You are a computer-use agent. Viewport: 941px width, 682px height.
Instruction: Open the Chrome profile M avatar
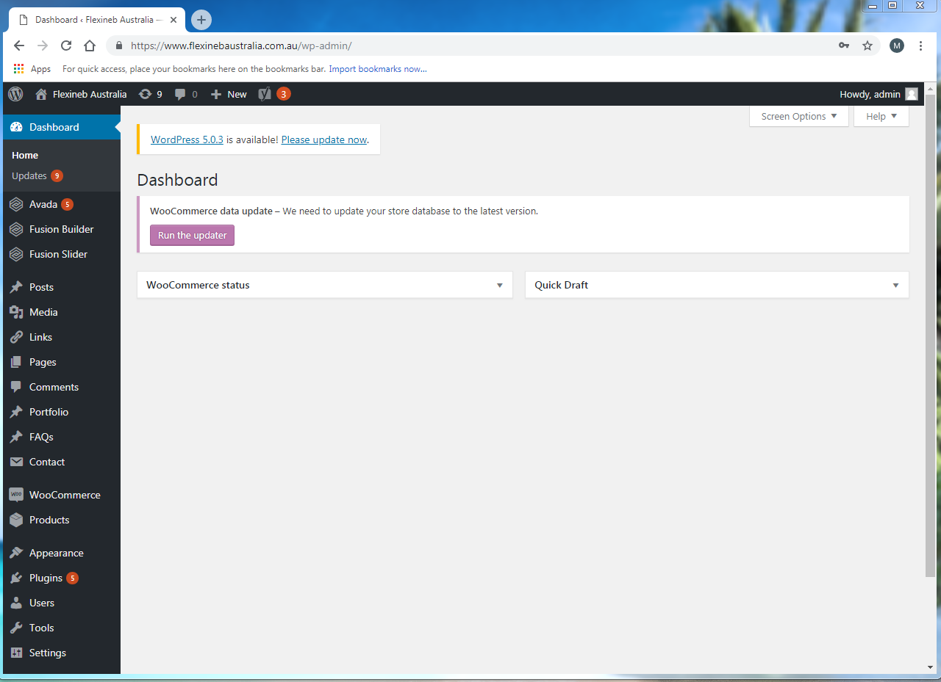pos(897,46)
